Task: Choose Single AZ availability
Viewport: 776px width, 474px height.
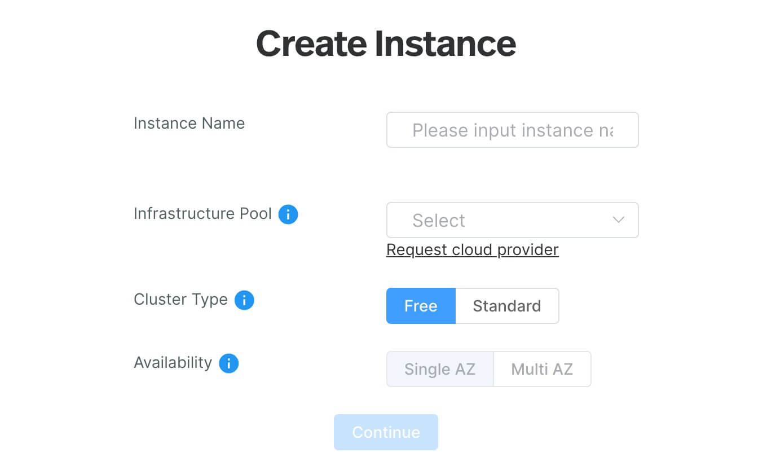Action: coord(439,369)
